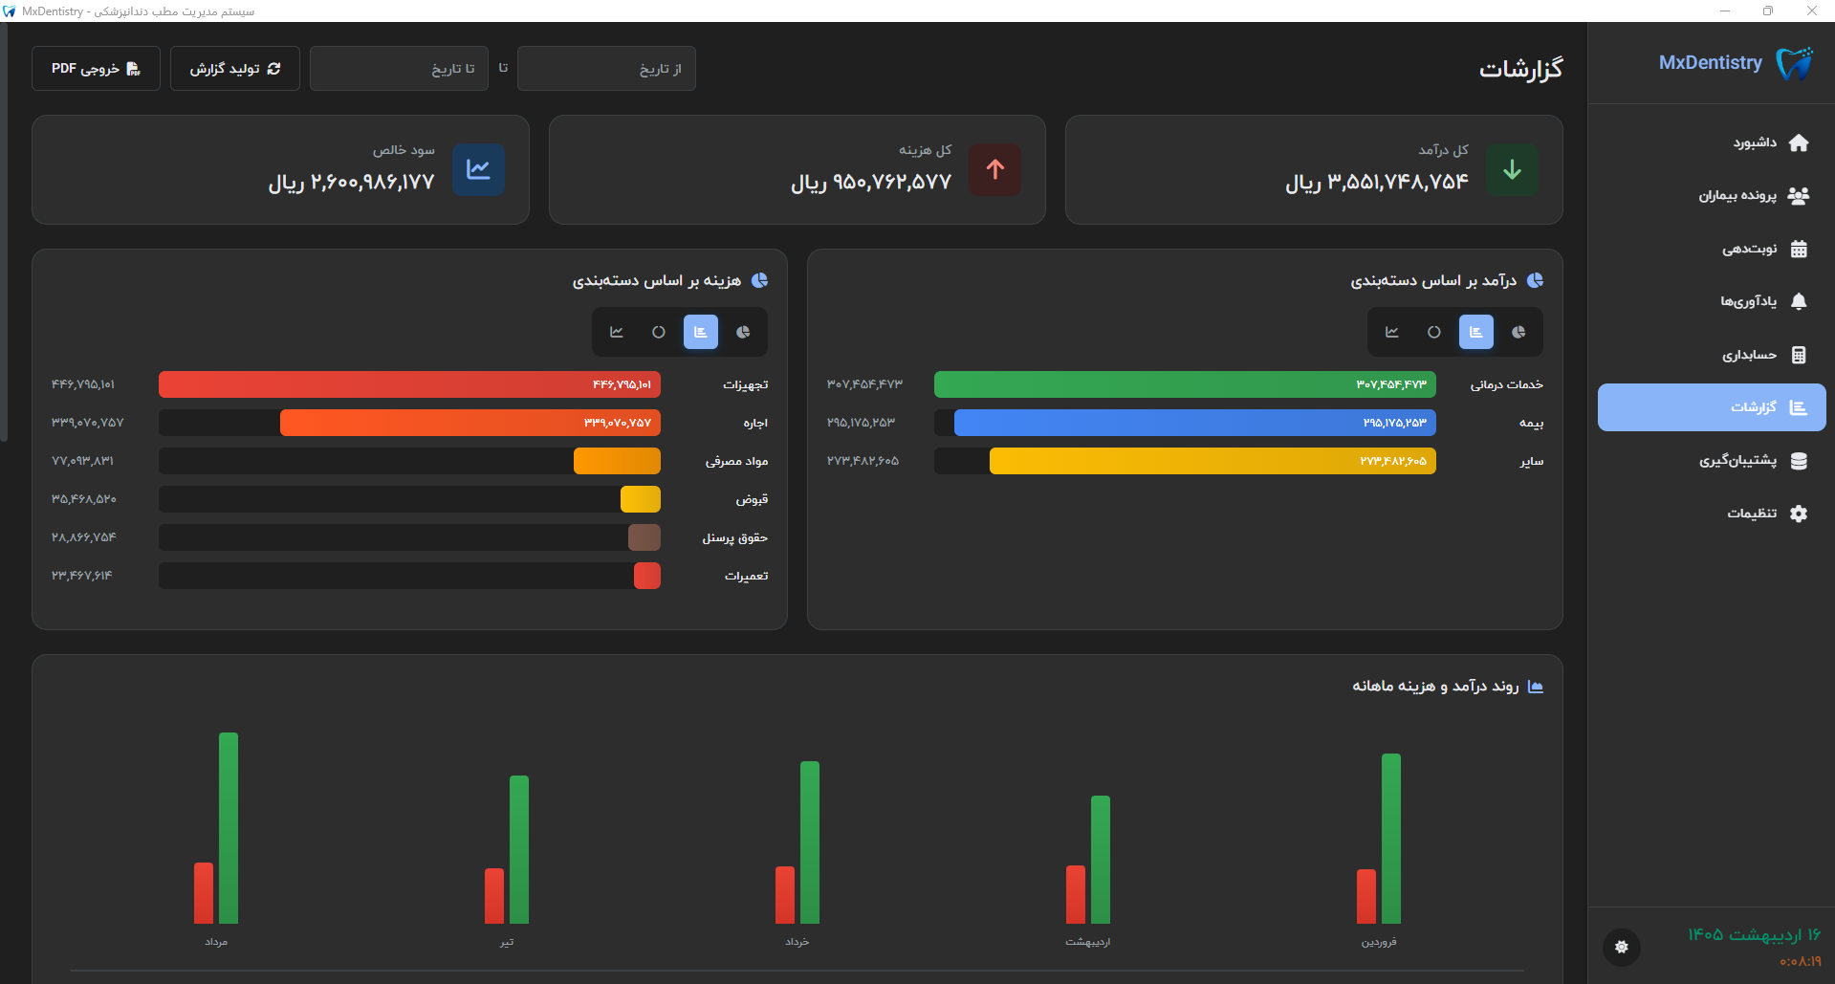Open the از تاریخ start date picker
This screenshot has width=1835, height=984.
tap(606, 69)
